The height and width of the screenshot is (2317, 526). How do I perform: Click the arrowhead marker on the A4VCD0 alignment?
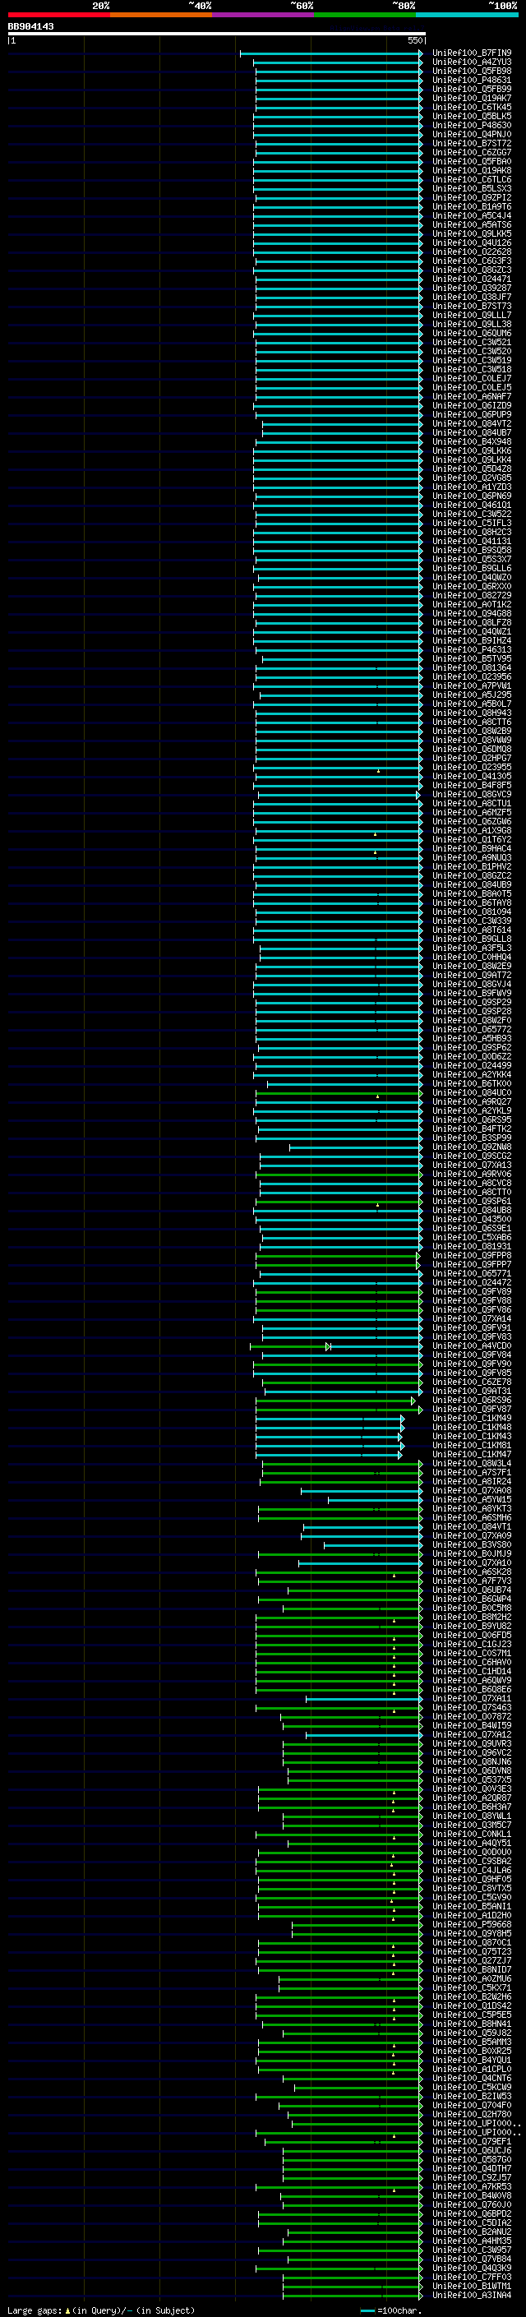(328, 1346)
